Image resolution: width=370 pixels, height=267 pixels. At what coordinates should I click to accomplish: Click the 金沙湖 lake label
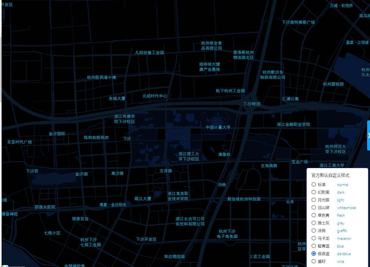point(81,174)
